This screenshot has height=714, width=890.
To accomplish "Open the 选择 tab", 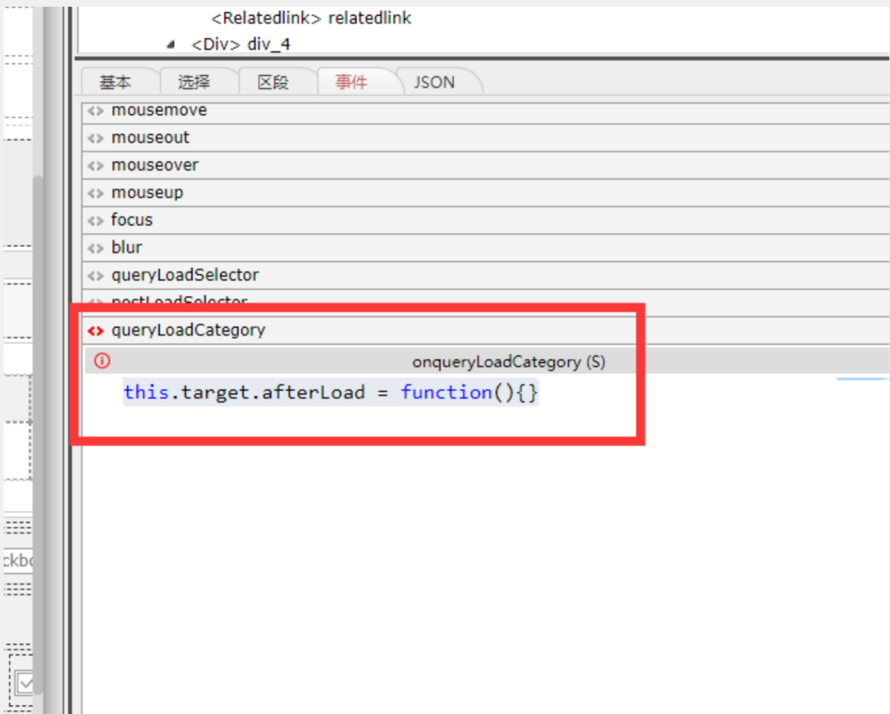I will (194, 82).
